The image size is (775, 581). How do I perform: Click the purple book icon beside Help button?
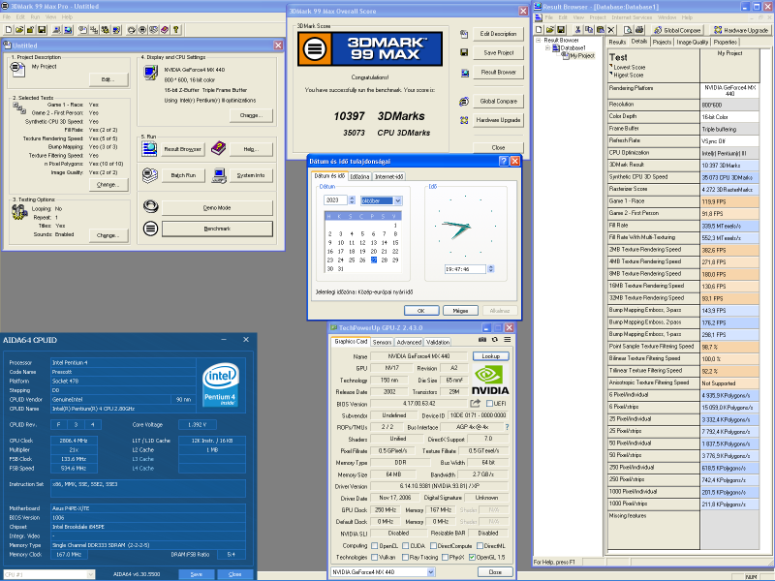[218, 148]
